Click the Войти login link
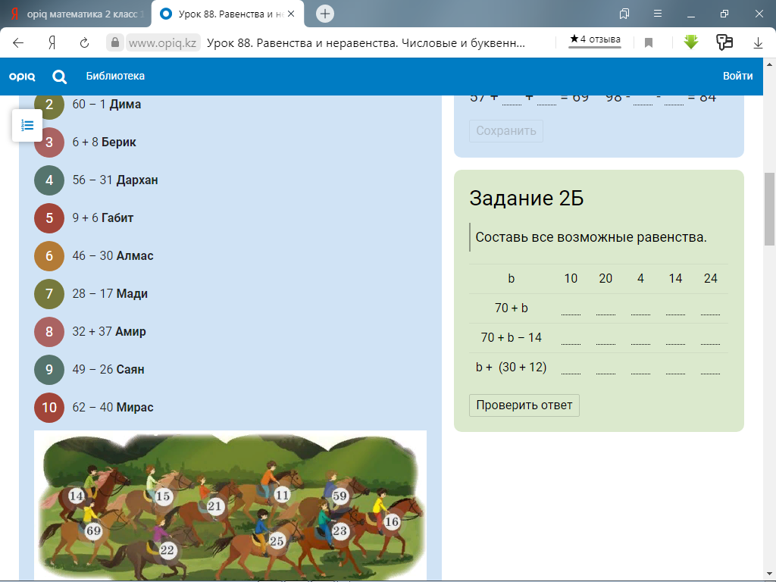776x582 pixels. [x=737, y=76]
